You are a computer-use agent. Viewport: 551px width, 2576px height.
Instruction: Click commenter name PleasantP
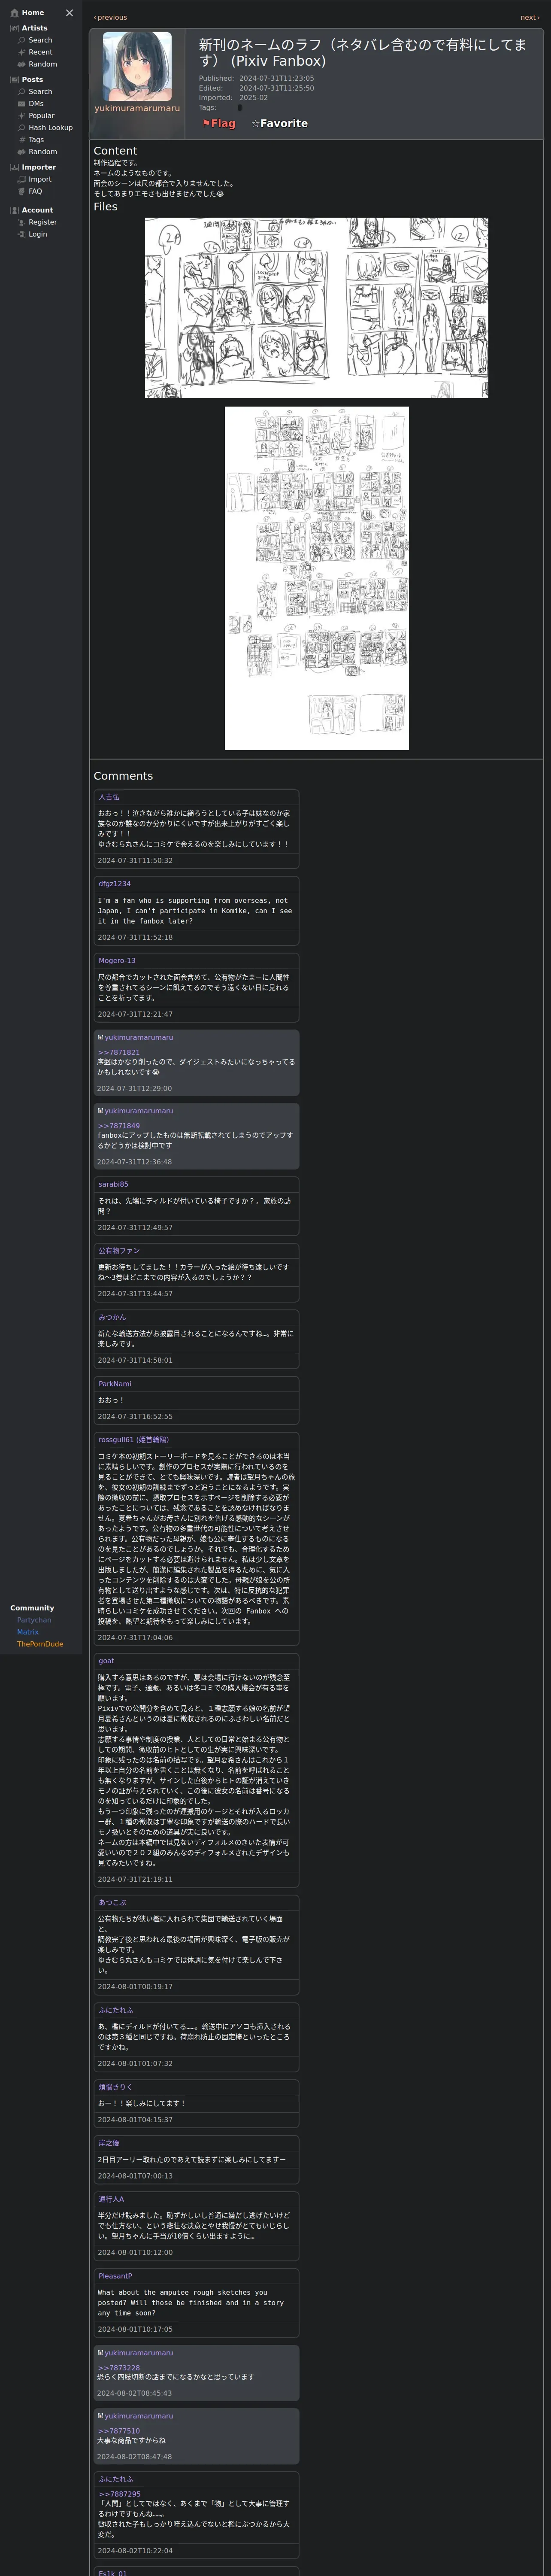[x=115, y=2276]
